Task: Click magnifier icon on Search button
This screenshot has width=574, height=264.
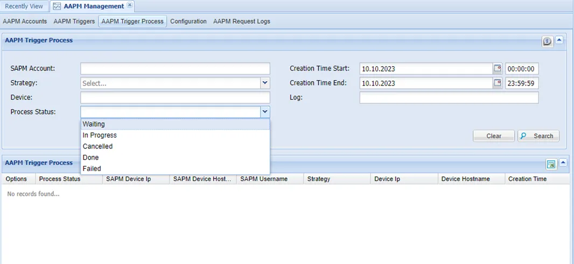Action: click(523, 136)
